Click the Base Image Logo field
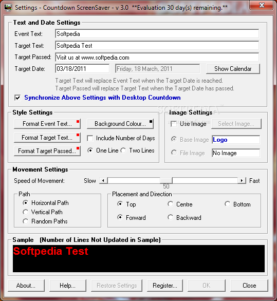This screenshot has width=277, height=301. coord(236,140)
